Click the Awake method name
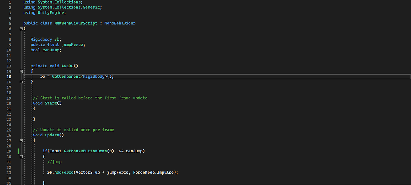The width and height of the screenshot is (411, 185). pos(67,66)
